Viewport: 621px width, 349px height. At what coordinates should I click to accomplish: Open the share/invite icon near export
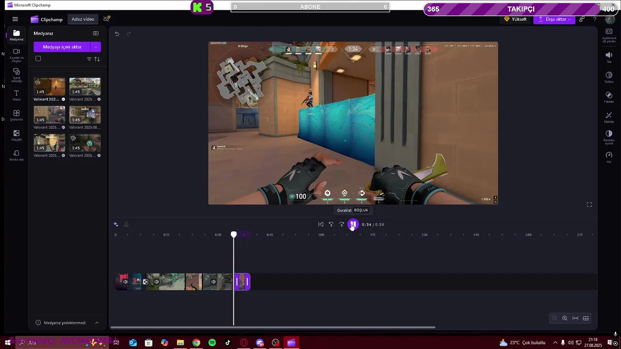582,19
